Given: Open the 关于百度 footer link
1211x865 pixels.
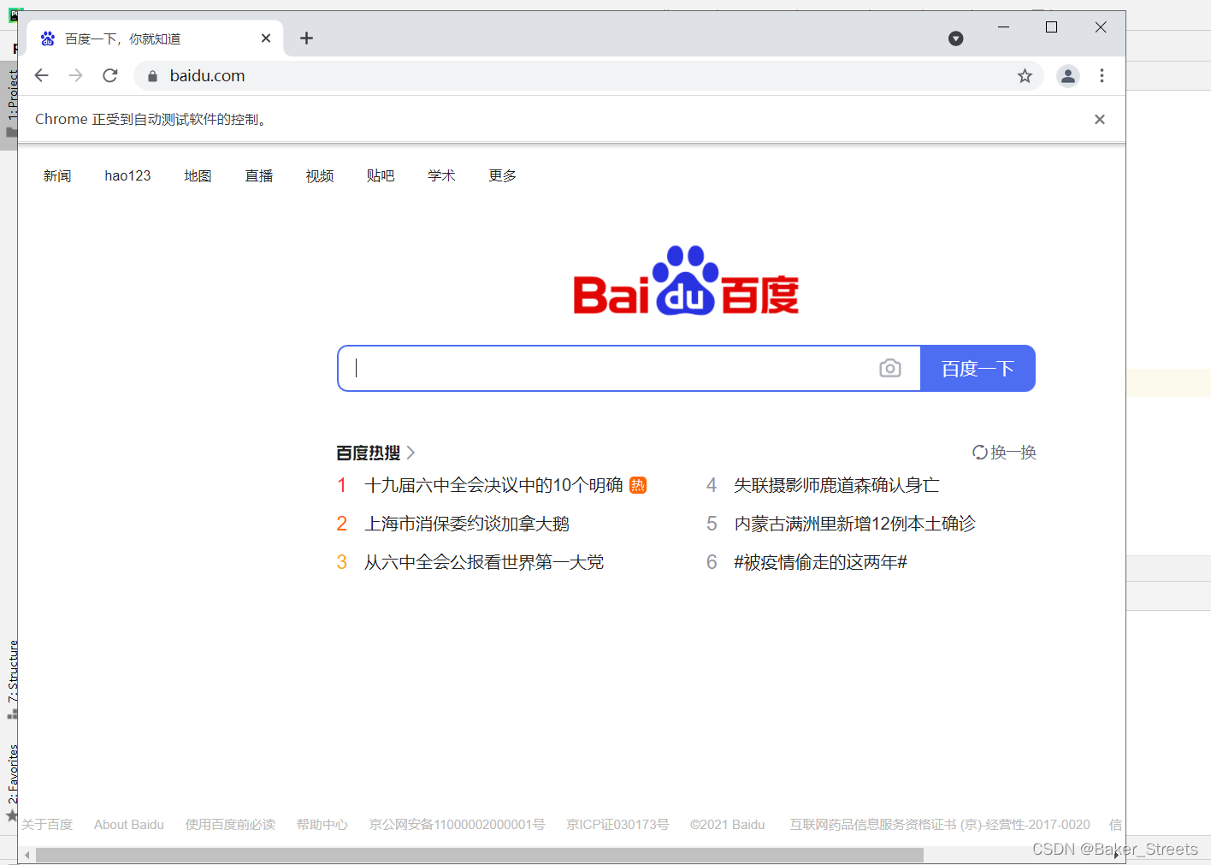Looking at the screenshot, I should pyautogui.click(x=47, y=825).
